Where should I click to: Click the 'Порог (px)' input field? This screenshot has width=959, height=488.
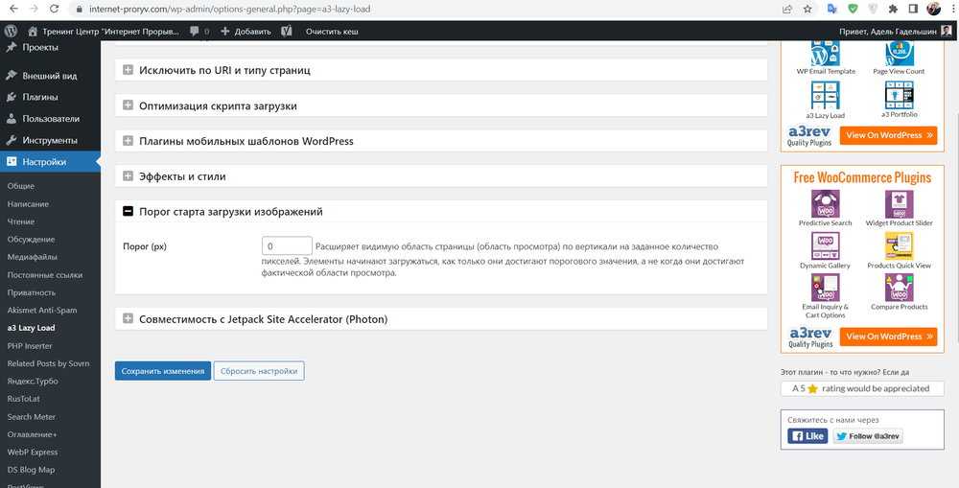(287, 246)
